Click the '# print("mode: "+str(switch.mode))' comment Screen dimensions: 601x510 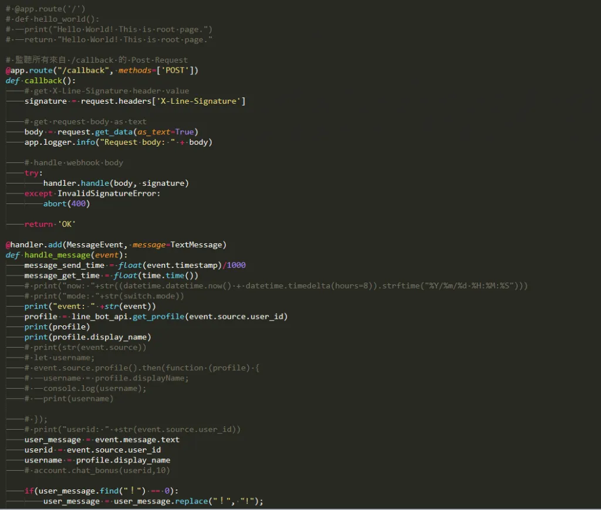(104, 297)
